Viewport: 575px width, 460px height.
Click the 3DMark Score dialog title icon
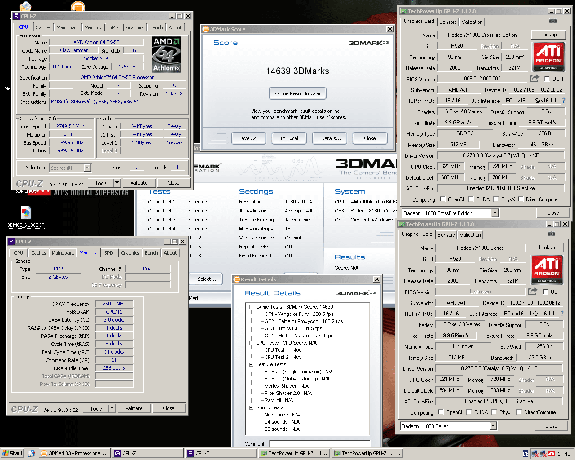click(206, 29)
